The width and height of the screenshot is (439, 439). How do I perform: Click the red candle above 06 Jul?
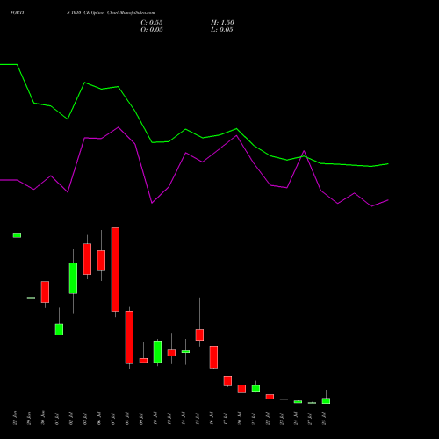click(101, 261)
